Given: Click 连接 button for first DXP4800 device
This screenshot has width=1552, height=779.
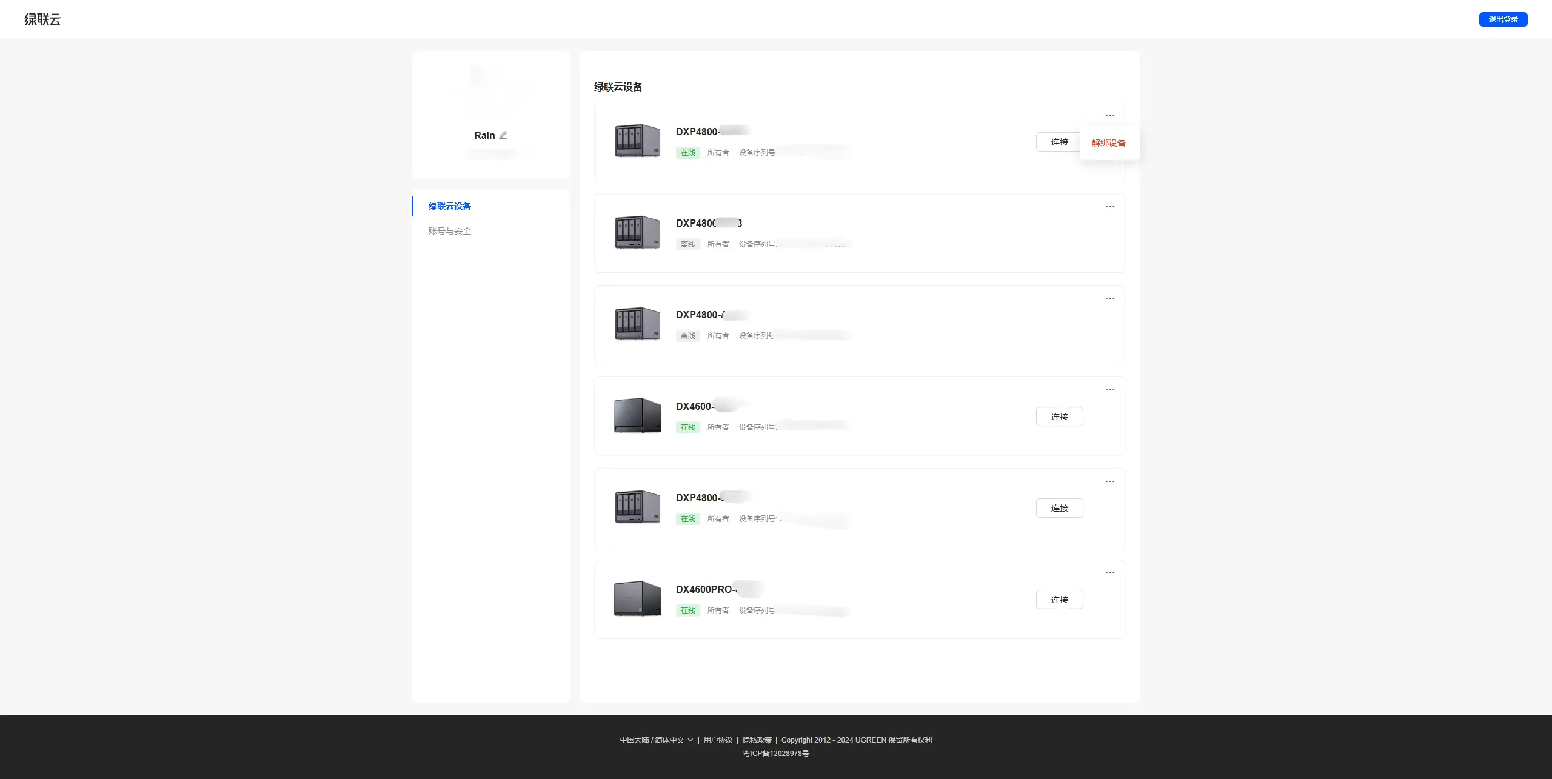Looking at the screenshot, I should point(1059,142).
